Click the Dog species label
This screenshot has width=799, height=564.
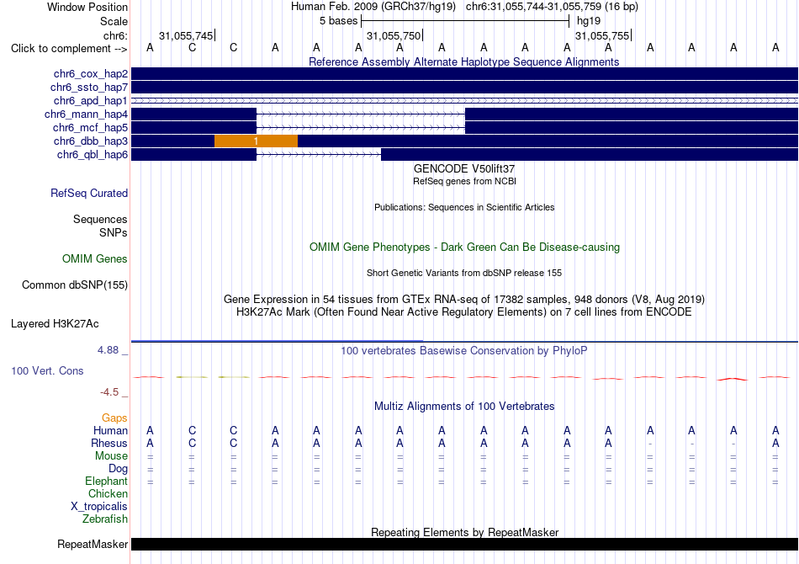click(119, 469)
